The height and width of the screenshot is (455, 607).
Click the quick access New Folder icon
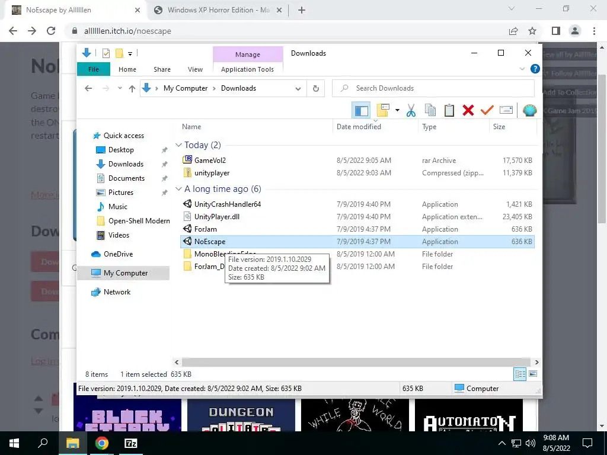tap(119, 53)
